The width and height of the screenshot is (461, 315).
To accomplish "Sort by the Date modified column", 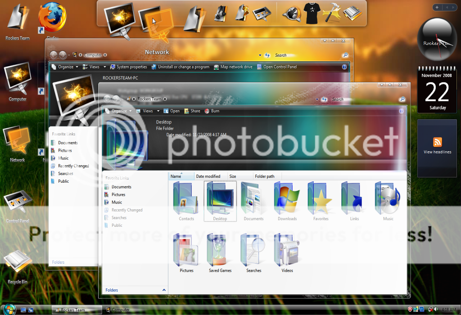I will (211, 176).
